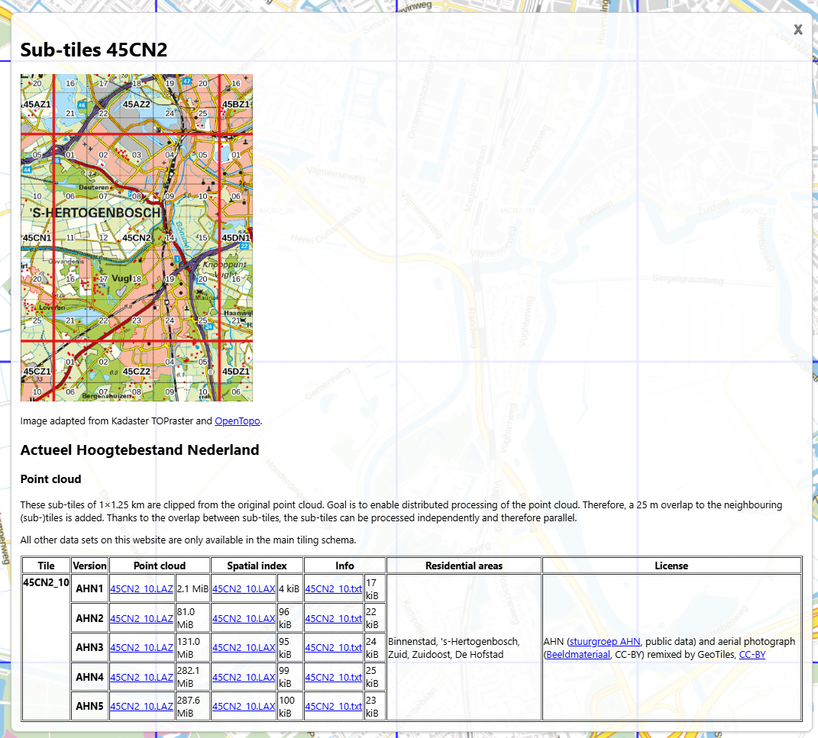The height and width of the screenshot is (738, 818).
Task: Open AHN4 info file 45CN2_10.txt
Action: point(334,677)
